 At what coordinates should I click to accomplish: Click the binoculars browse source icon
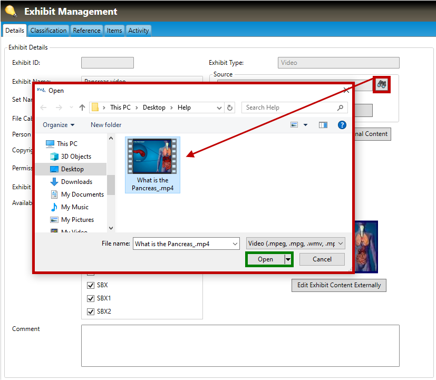coord(382,84)
